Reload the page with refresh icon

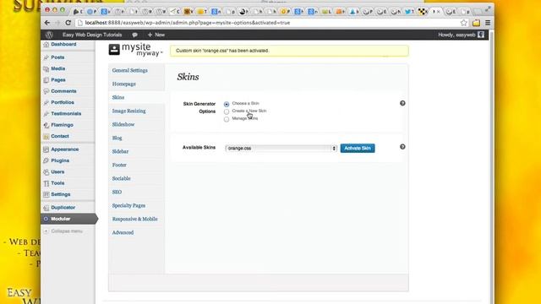click(68, 23)
